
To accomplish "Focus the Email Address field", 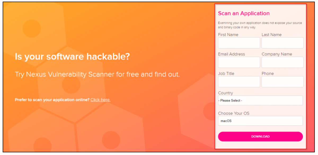I will click(239, 62).
